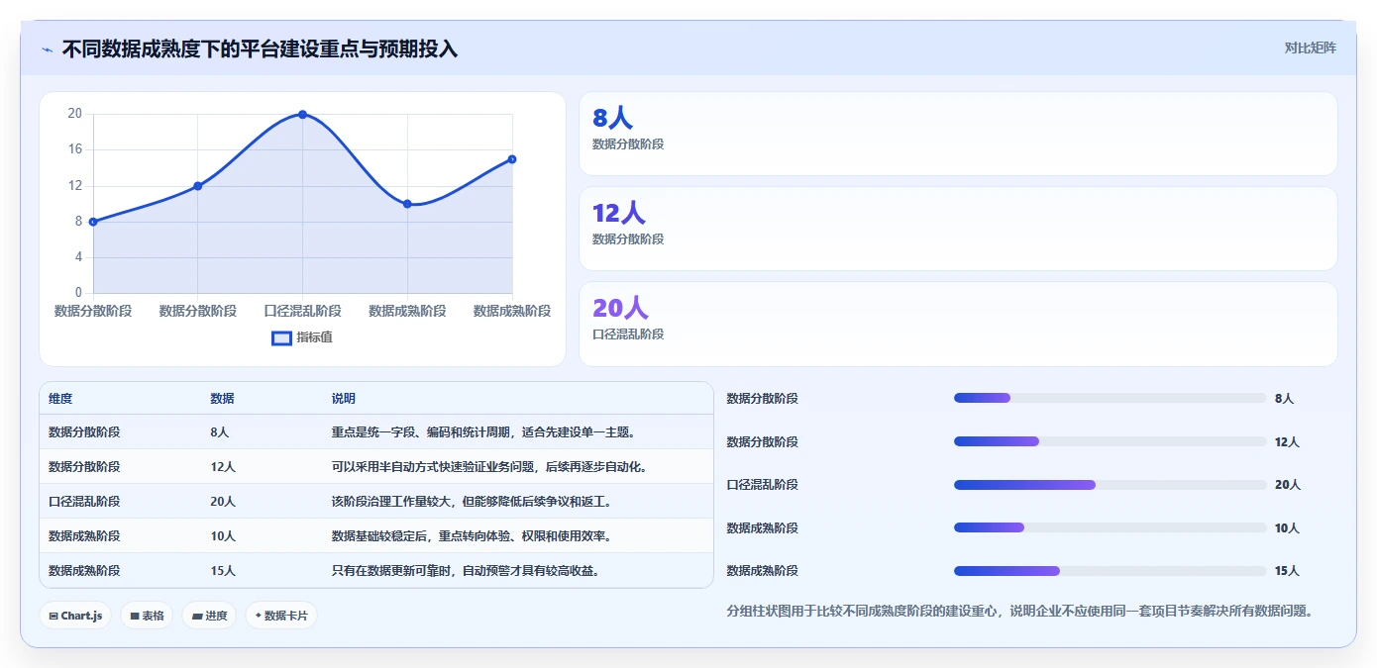Click 口径混乱阶段 in the table's first column
This screenshot has width=1377, height=668.
coord(84,502)
